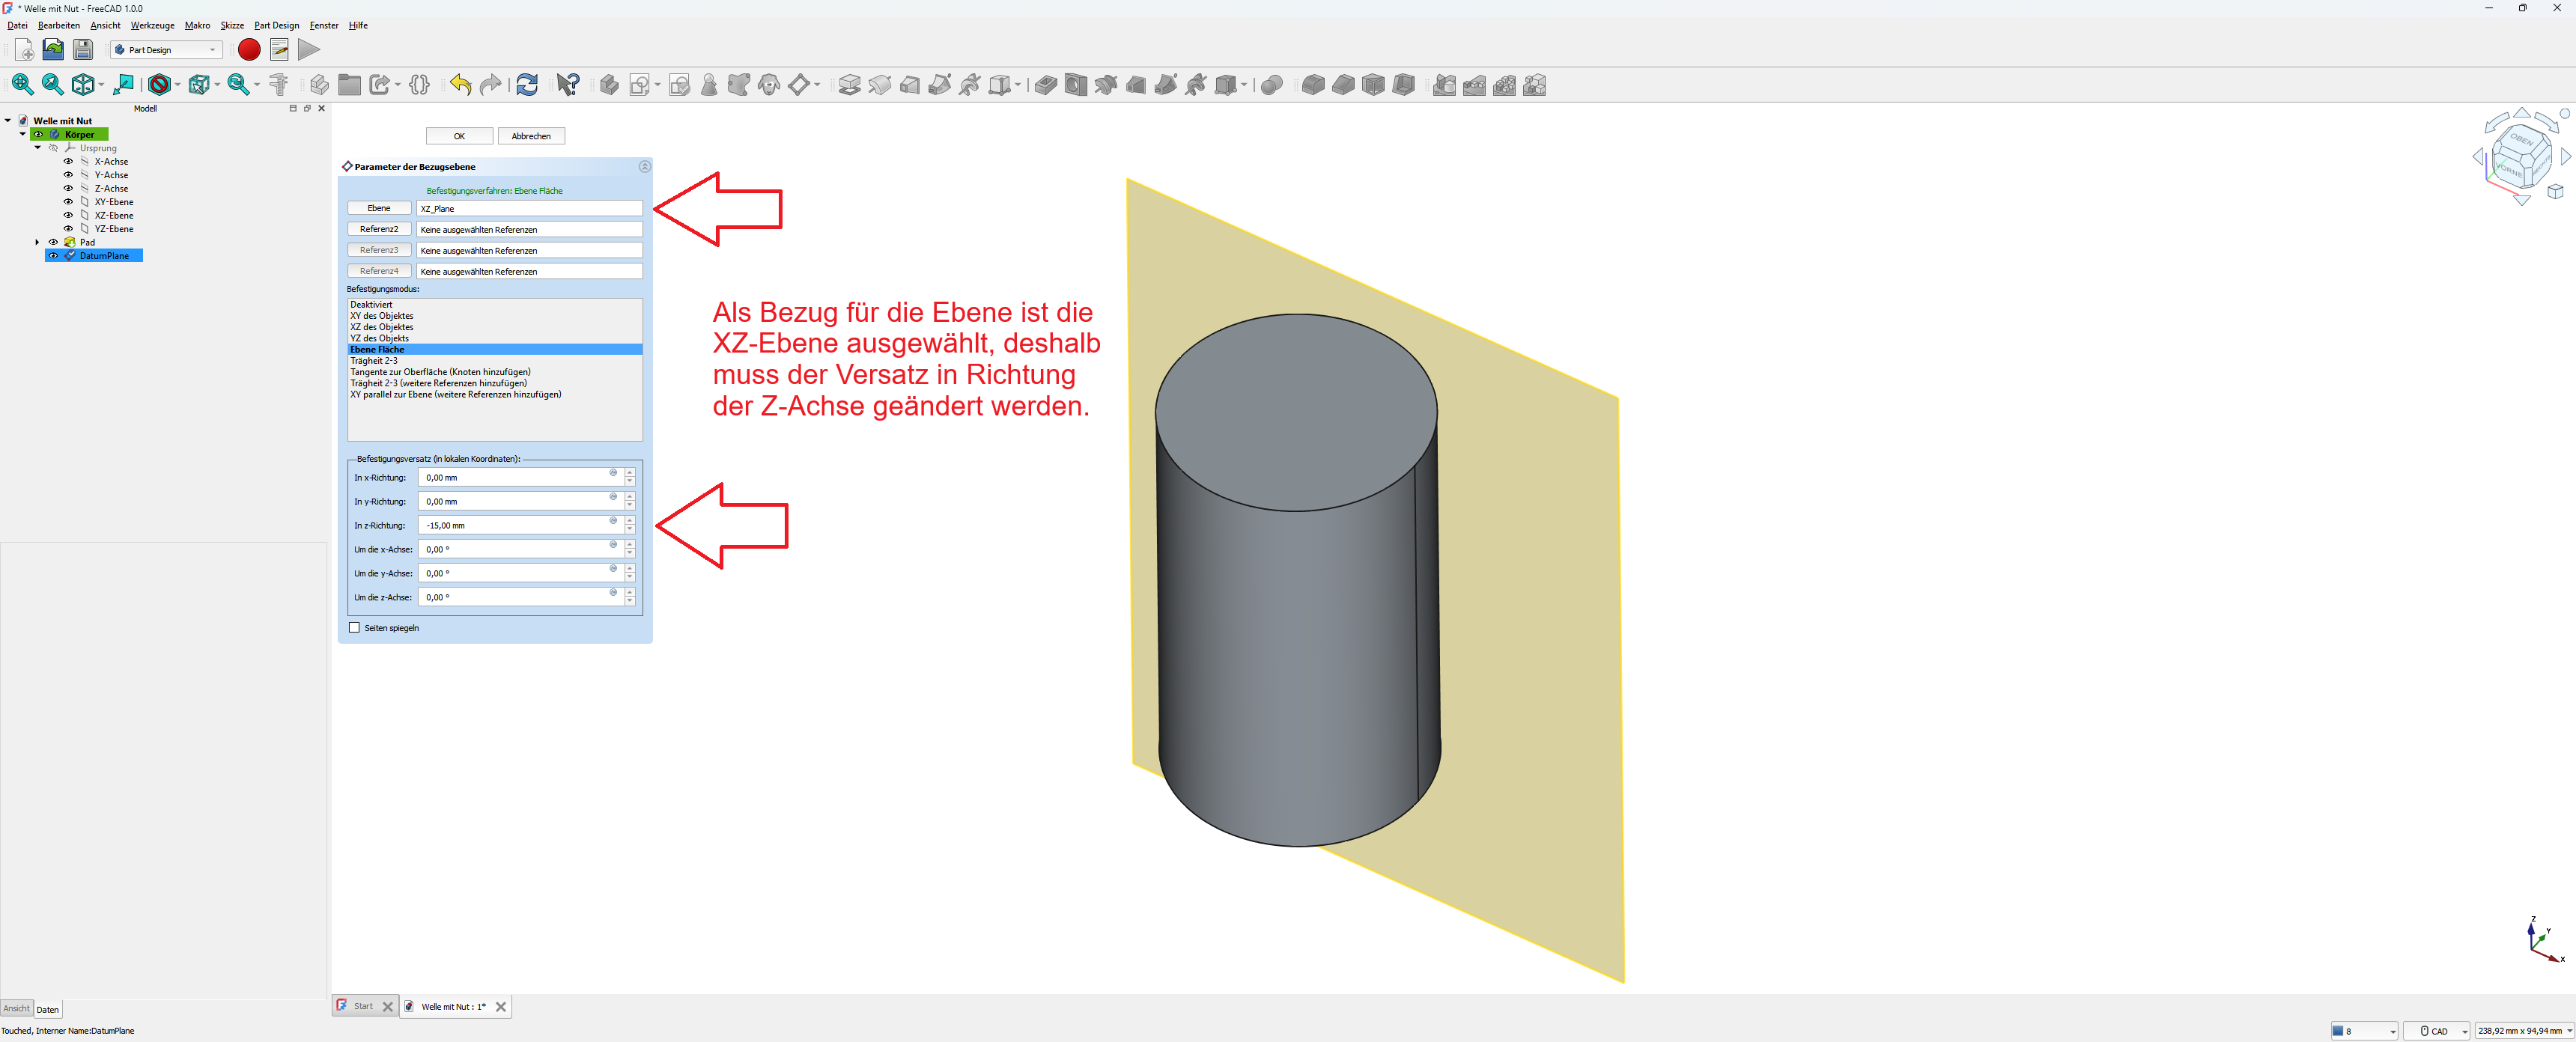Click the Ebene reference button
This screenshot has width=2576, height=1042.
pos(379,208)
